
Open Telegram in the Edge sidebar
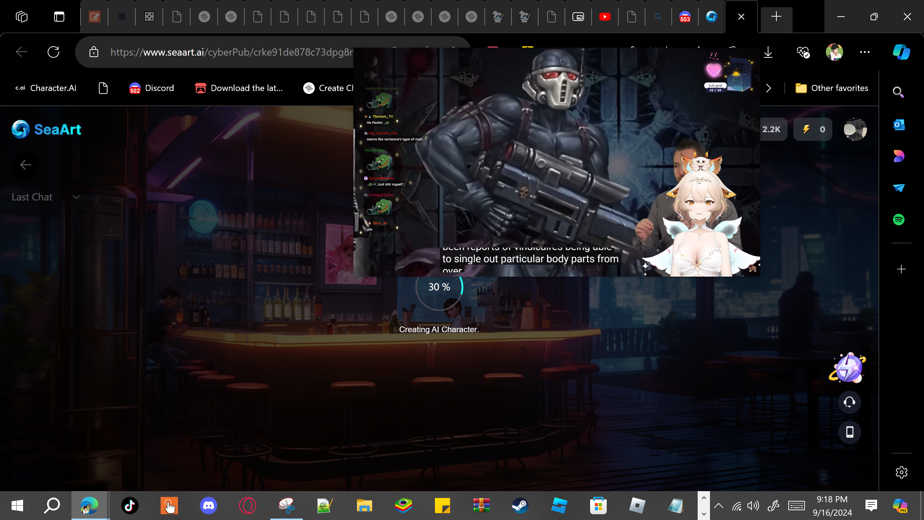tap(899, 188)
